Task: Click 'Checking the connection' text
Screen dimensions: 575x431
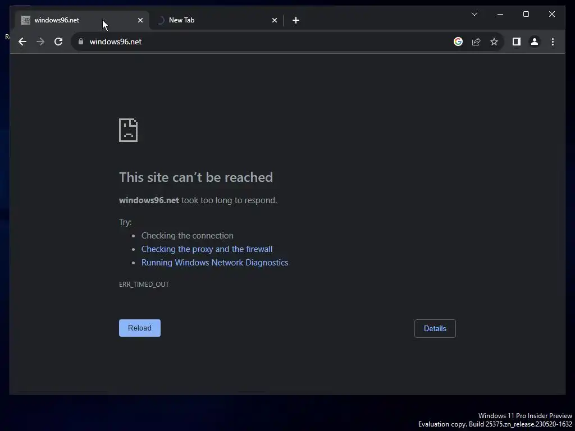Action: (187, 236)
